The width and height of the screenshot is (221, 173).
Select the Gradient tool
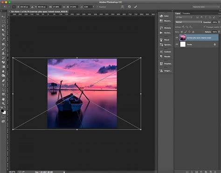pos(3,67)
